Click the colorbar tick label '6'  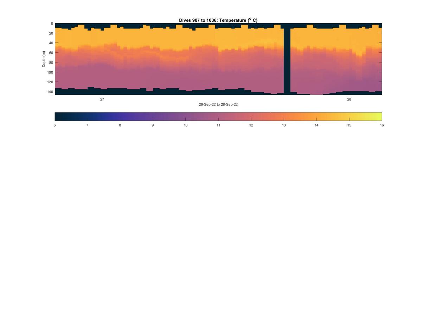tap(55, 125)
